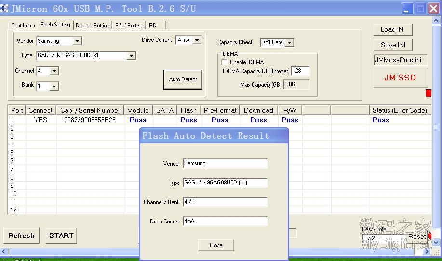Close the Flash Auto Detect Result dialog
The image size is (442, 261).
click(216, 245)
